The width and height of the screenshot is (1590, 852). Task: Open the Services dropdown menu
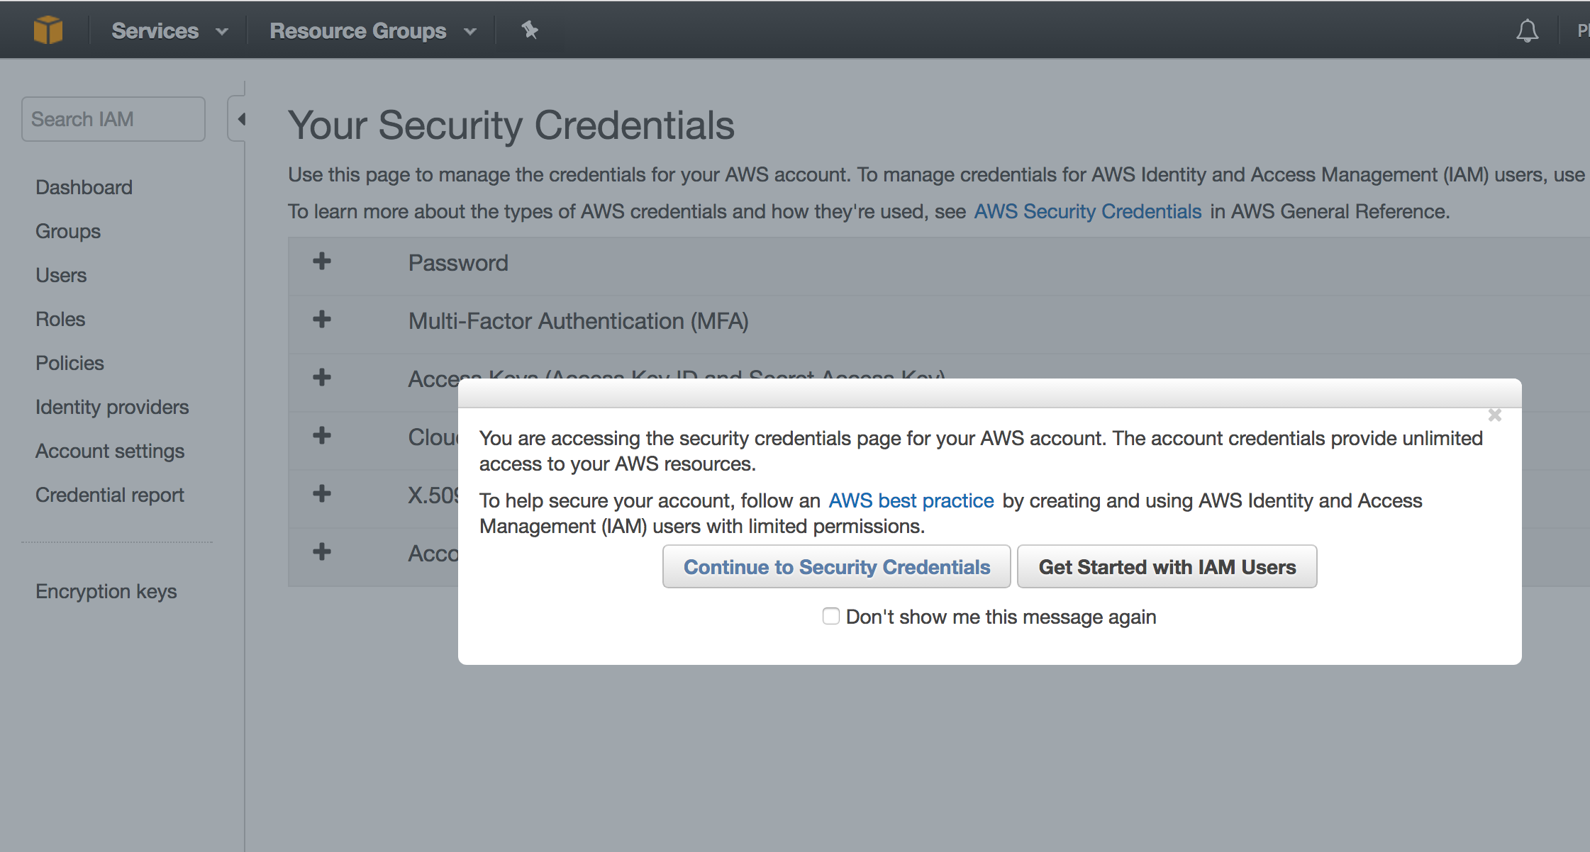click(x=169, y=31)
